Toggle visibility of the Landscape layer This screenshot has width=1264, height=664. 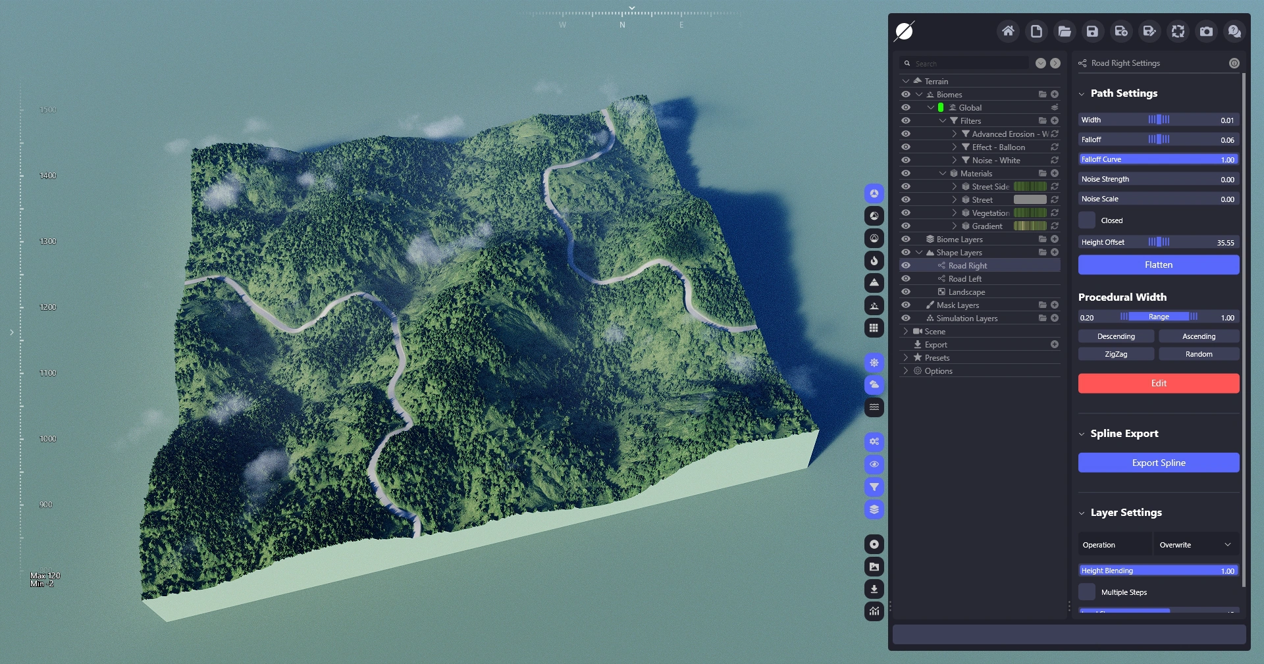(x=906, y=292)
